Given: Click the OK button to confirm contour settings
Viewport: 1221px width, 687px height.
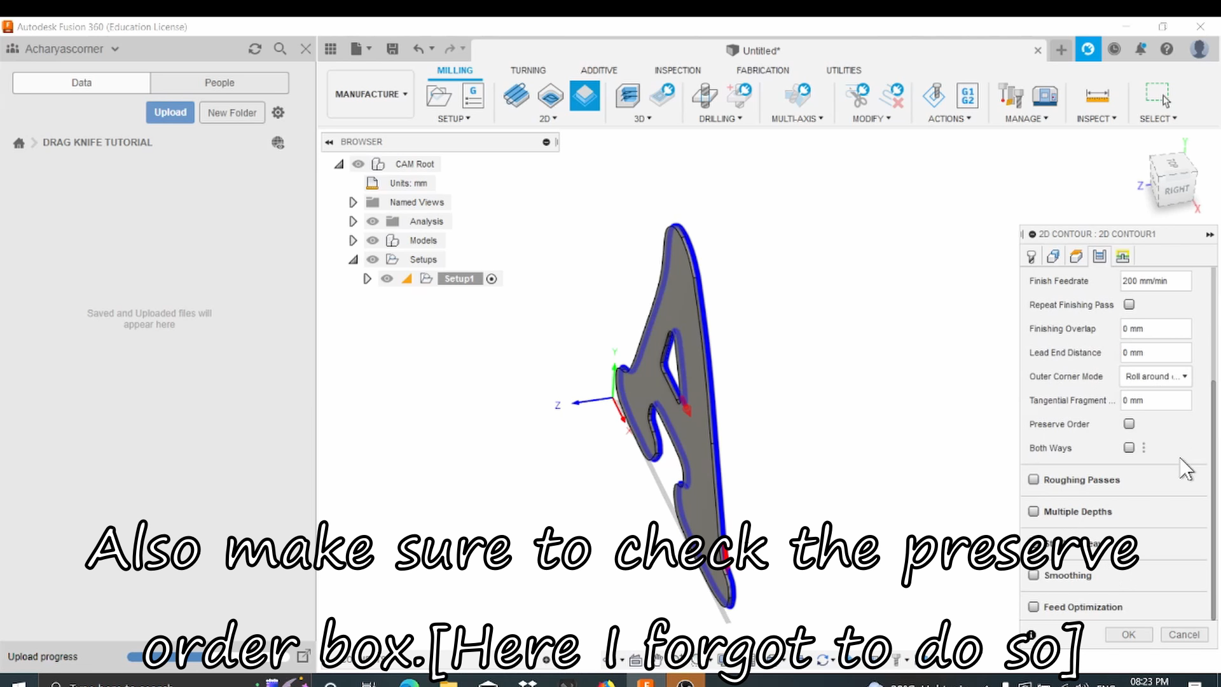Looking at the screenshot, I should point(1129,634).
